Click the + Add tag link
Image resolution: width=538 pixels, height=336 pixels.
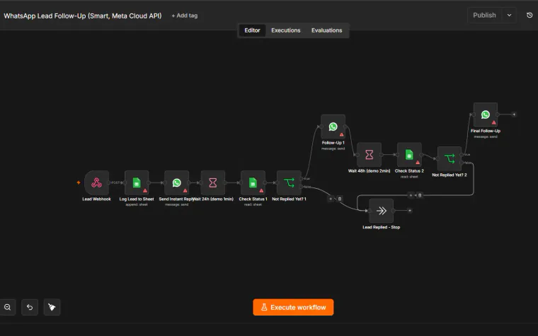pos(184,16)
